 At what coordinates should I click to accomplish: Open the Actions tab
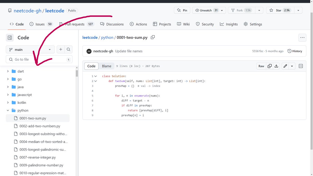139,24
